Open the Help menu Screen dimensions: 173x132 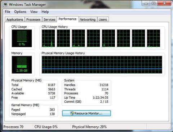45,12
